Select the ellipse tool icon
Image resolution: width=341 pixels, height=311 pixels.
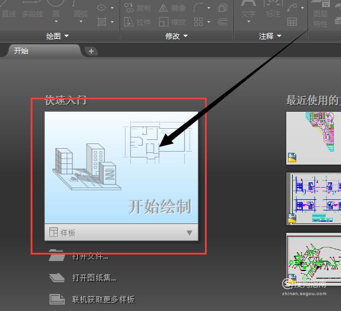tap(101, 8)
